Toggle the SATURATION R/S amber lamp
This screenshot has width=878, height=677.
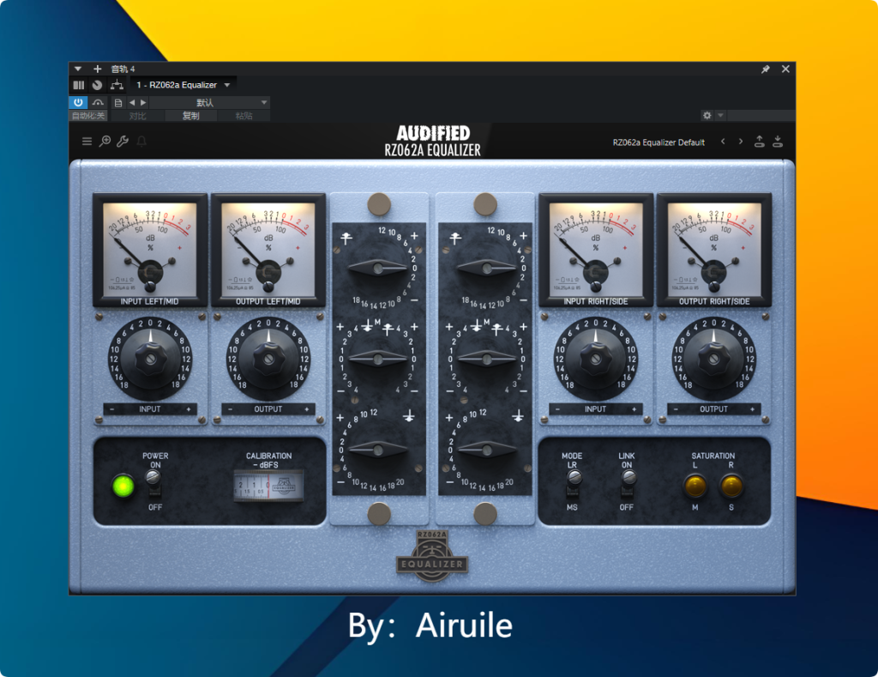[731, 486]
